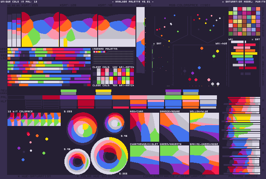Pick the dark red swatch in the PAL row

click(51, 97)
